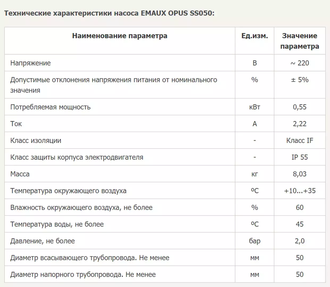Viewport: 330px width, 287px height.
Task: Click 'ºС' unit in Температура окружающего воздуха row
Action: [254, 191]
